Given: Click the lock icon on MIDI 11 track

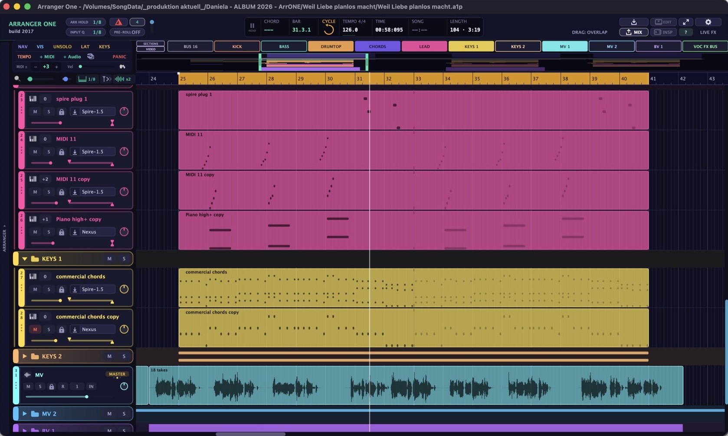Looking at the screenshot, I should click(x=62, y=152).
